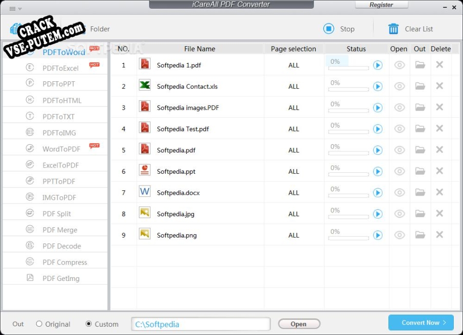Screen dimensions: 463x335
Task: Click play icon for Softpedia.pdf row
Action: 378,150
